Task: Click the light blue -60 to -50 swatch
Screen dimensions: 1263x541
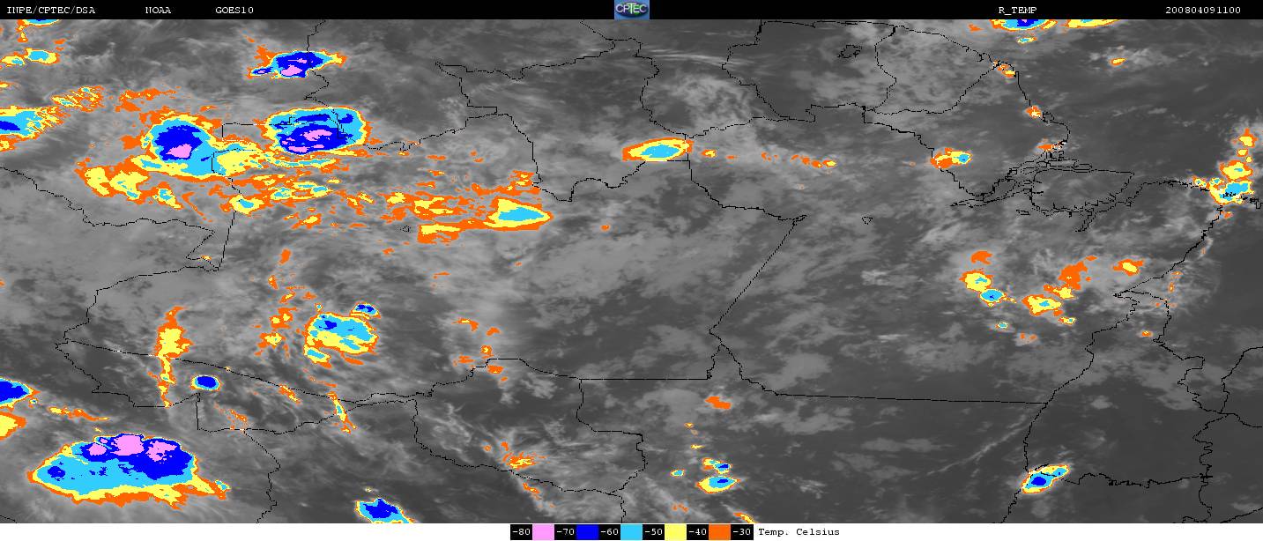Action: pos(632,532)
